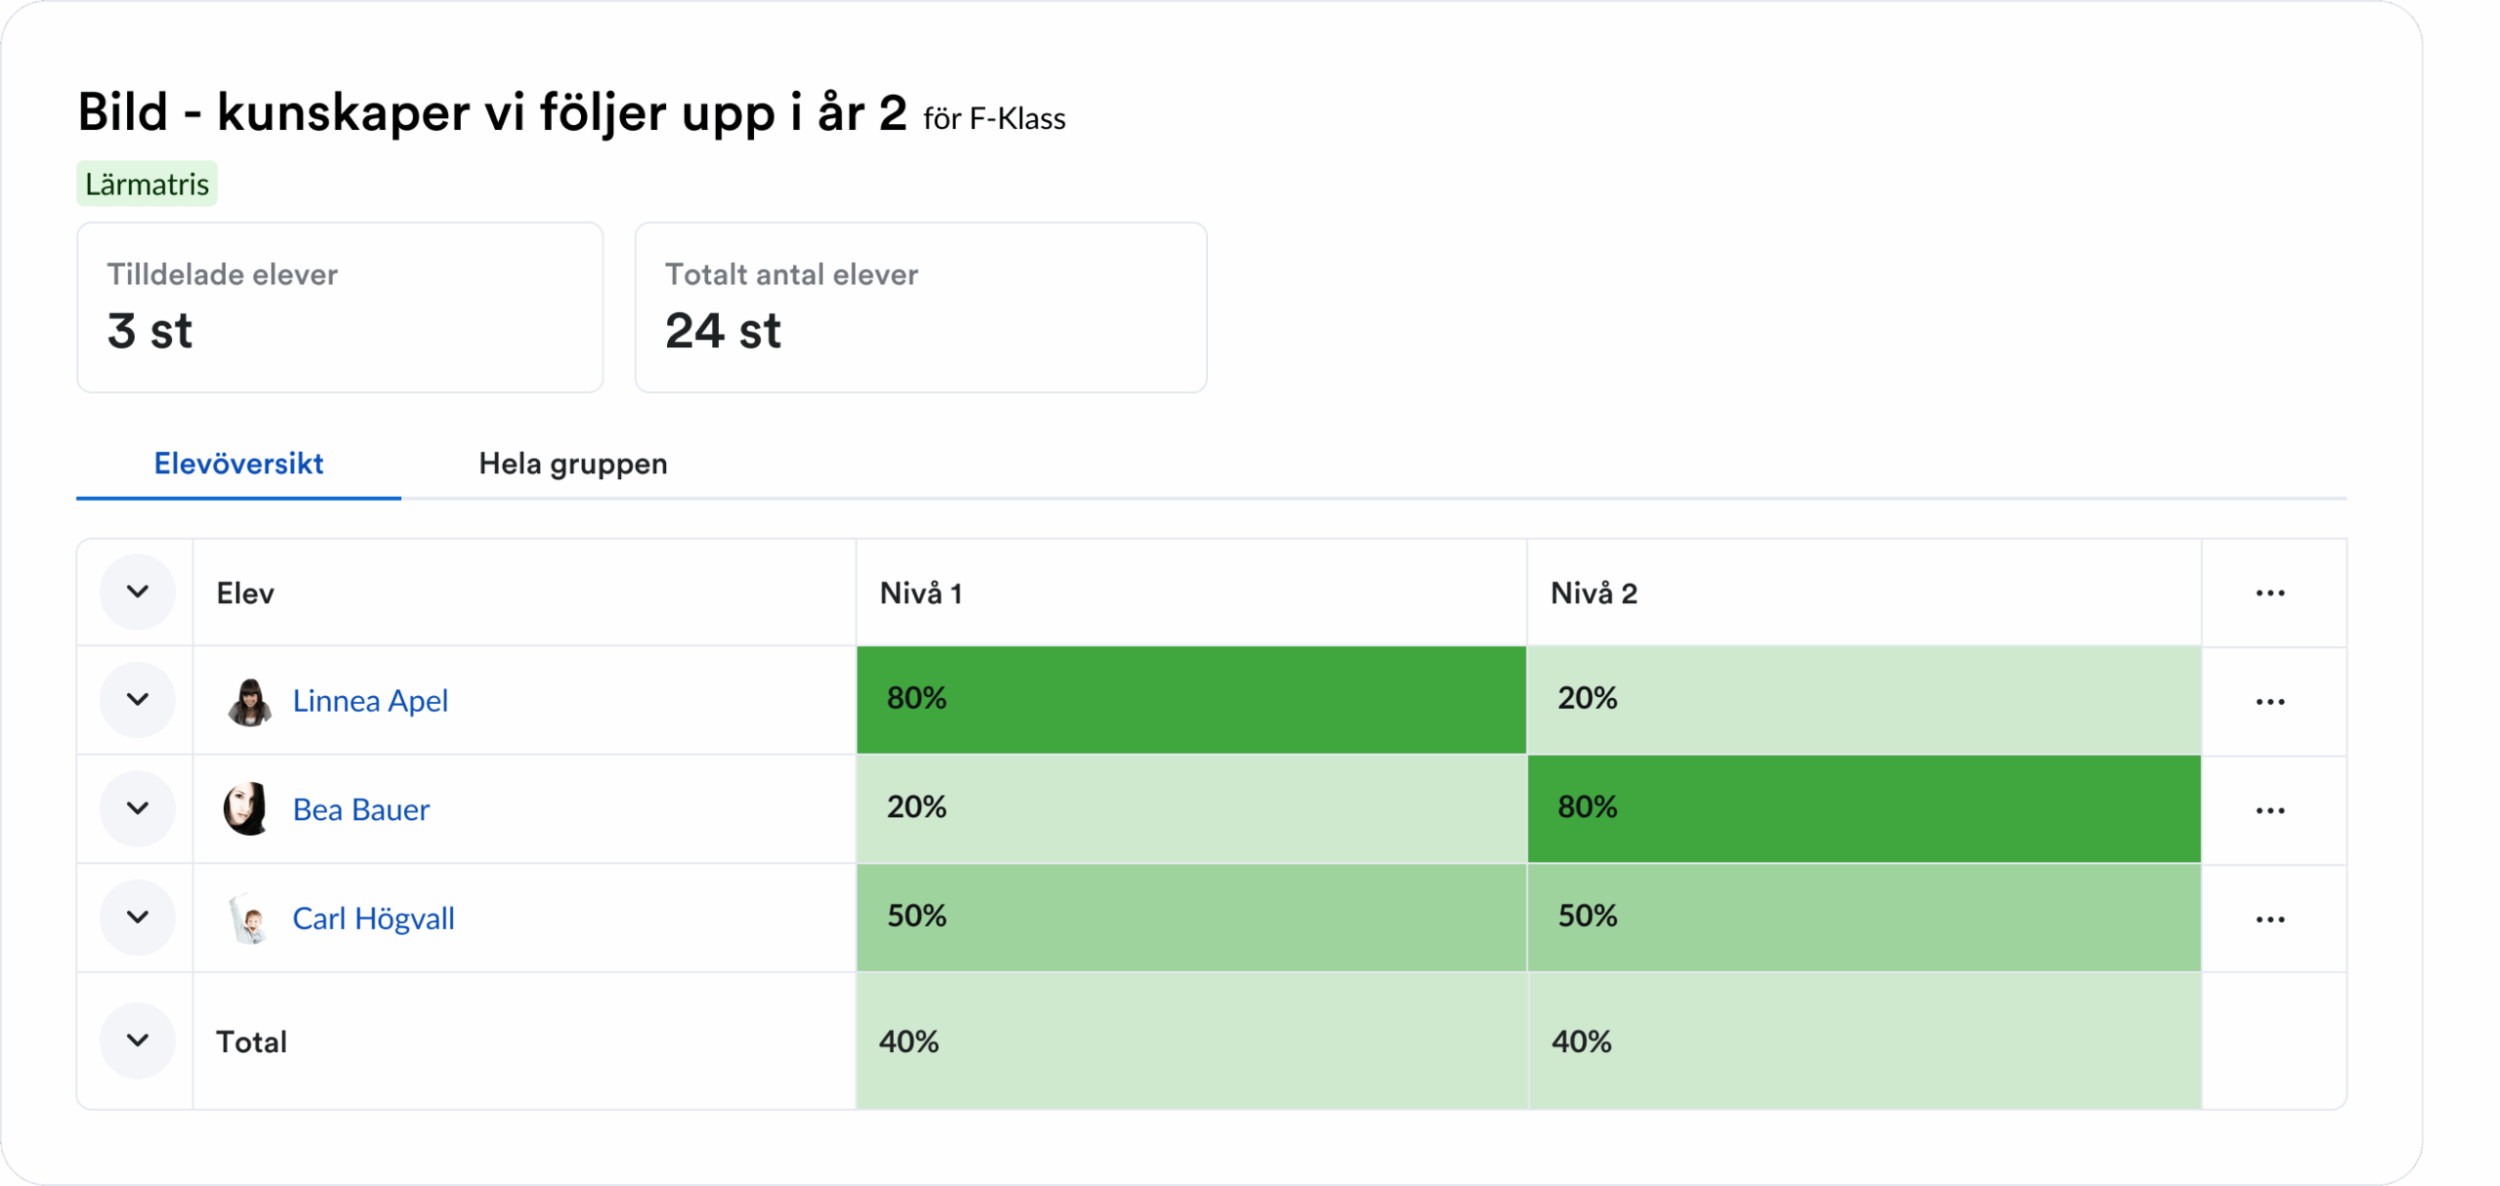Viewport: 2500px width, 1186px height.
Task: Click Bea Bauer's dark green 80% Nivå 2 cell
Action: 1863,808
